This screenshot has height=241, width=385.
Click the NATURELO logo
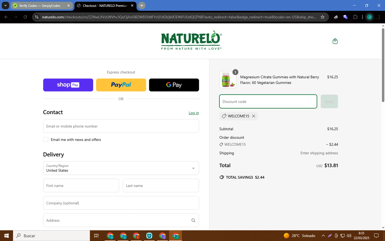[191, 40]
